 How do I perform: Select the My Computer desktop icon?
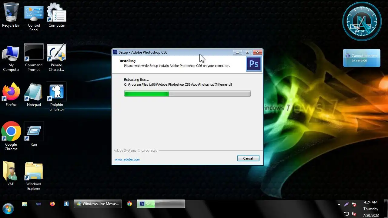click(x=11, y=58)
